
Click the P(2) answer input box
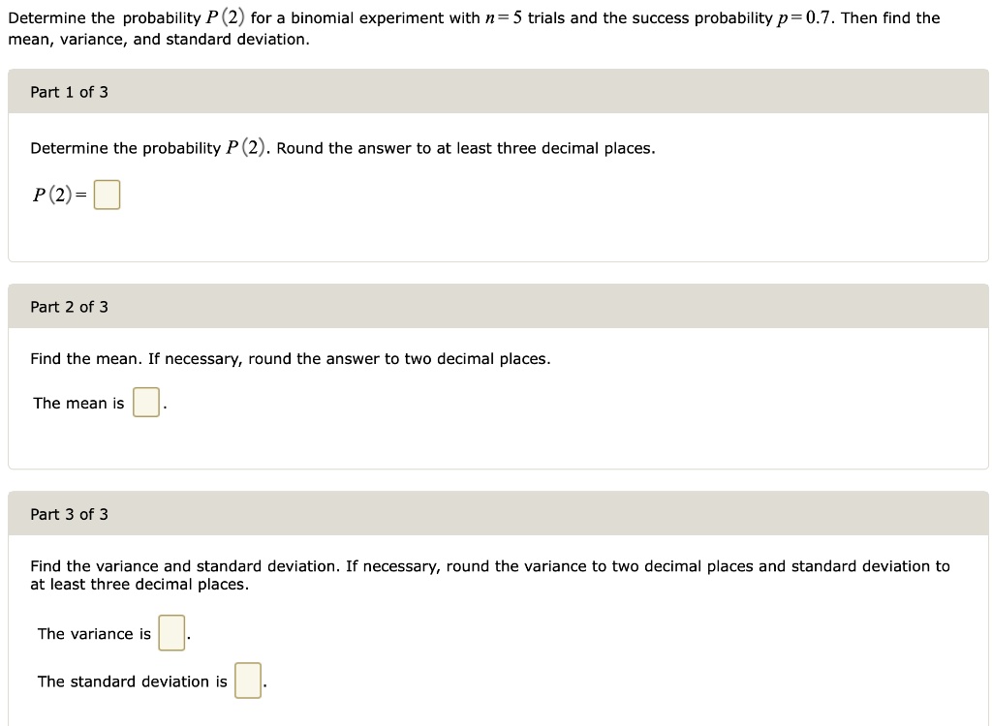pyautogui.click(x=108, y=194)
